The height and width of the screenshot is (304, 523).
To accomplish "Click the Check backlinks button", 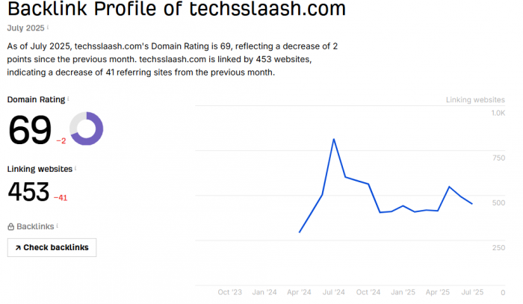I will (x=52, y=247).
